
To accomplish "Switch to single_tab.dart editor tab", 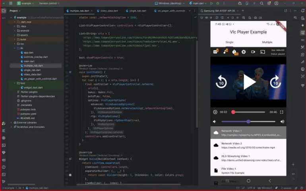I will (136, 11).
